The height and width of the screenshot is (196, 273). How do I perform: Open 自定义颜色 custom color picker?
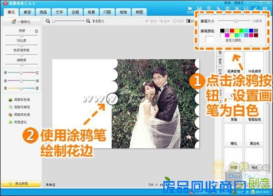(234, 40)
